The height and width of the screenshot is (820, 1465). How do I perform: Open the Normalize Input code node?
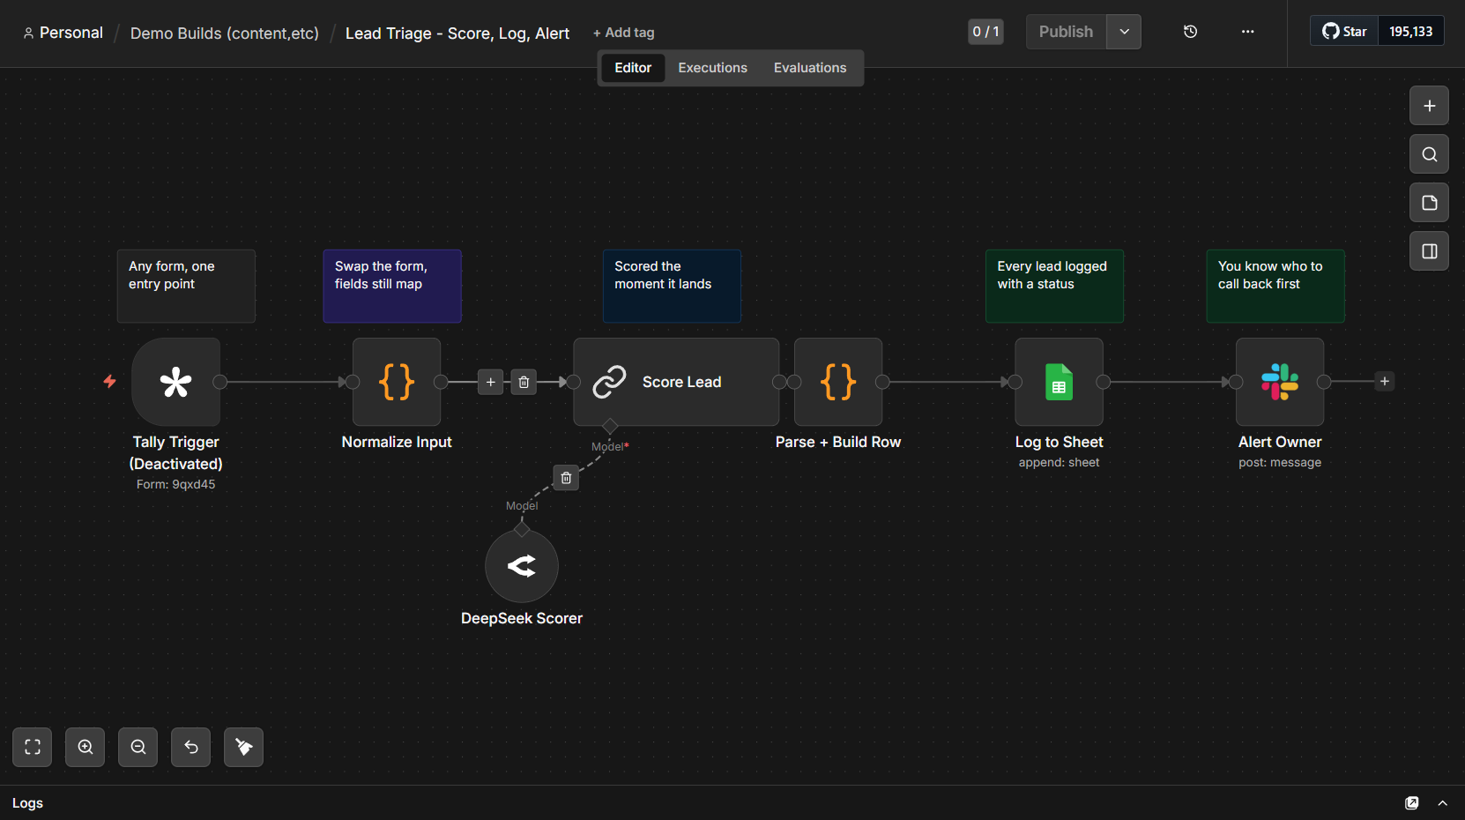pyautogui.click(x=397, y=382)
